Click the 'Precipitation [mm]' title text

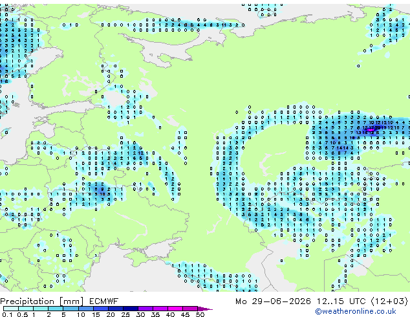(42, 301)
